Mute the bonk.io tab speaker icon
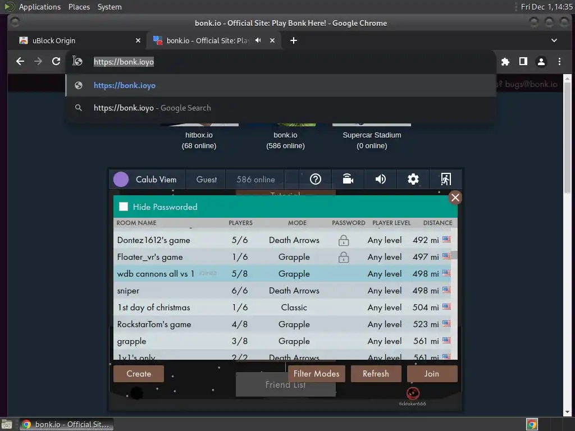 258,40
